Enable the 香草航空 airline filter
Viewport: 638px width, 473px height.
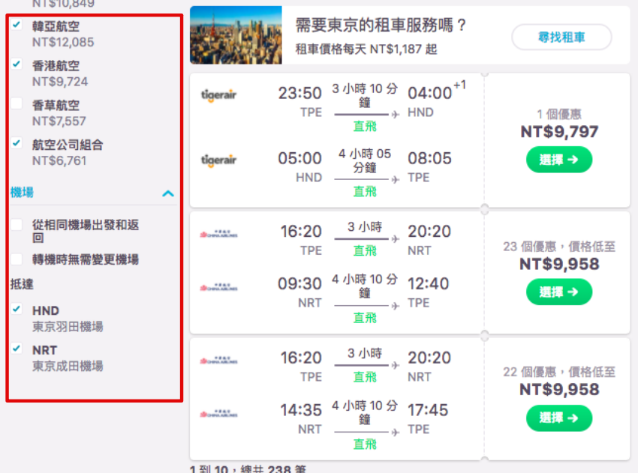coord(17,103)
